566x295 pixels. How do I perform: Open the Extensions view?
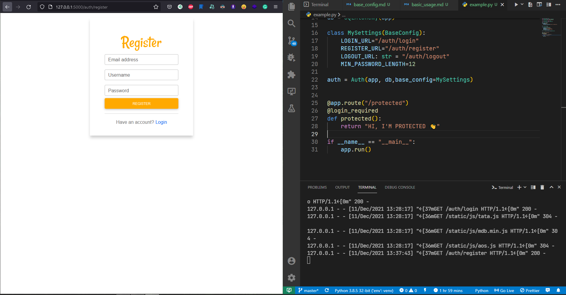292,75
